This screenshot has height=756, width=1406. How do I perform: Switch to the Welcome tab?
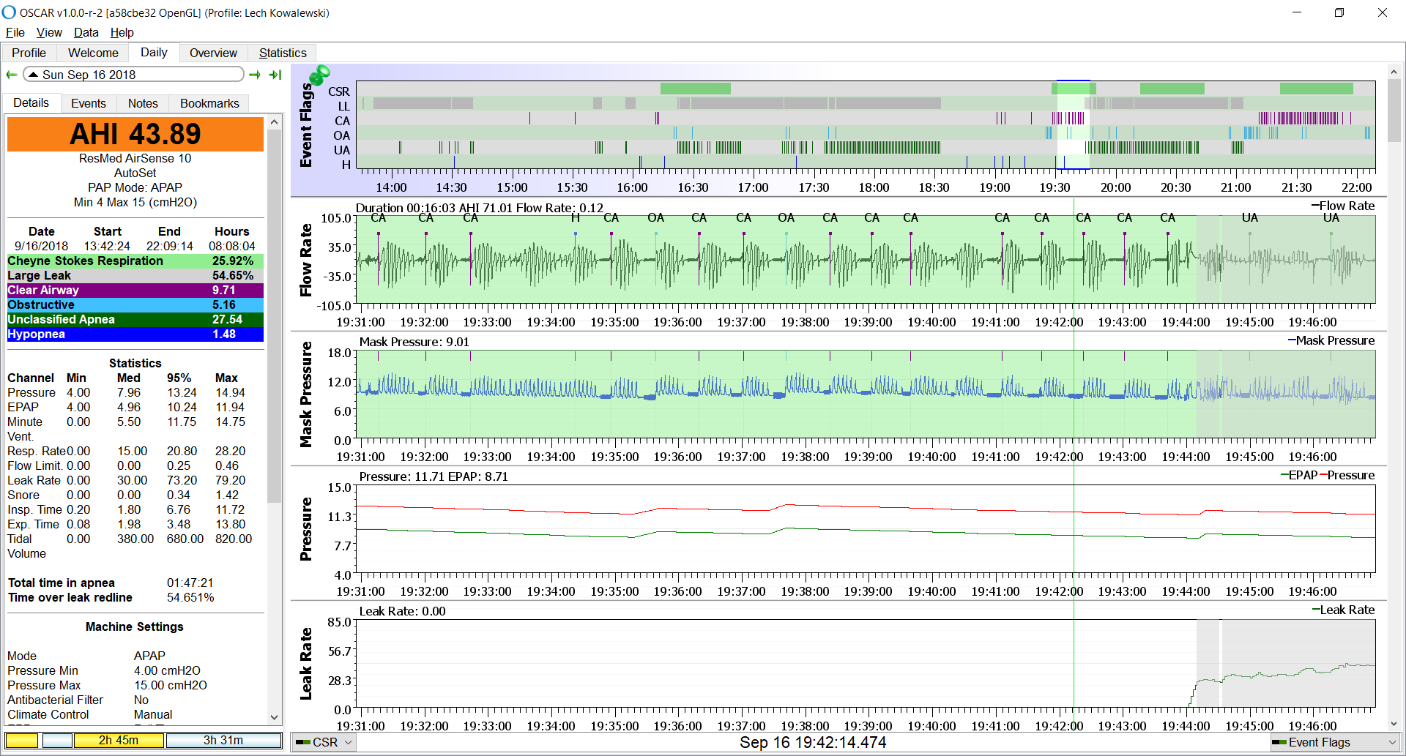(x=93, y=53)
